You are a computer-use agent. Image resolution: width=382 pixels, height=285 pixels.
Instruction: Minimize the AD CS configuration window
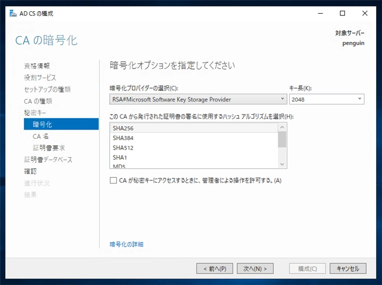(x=320, y=13)
